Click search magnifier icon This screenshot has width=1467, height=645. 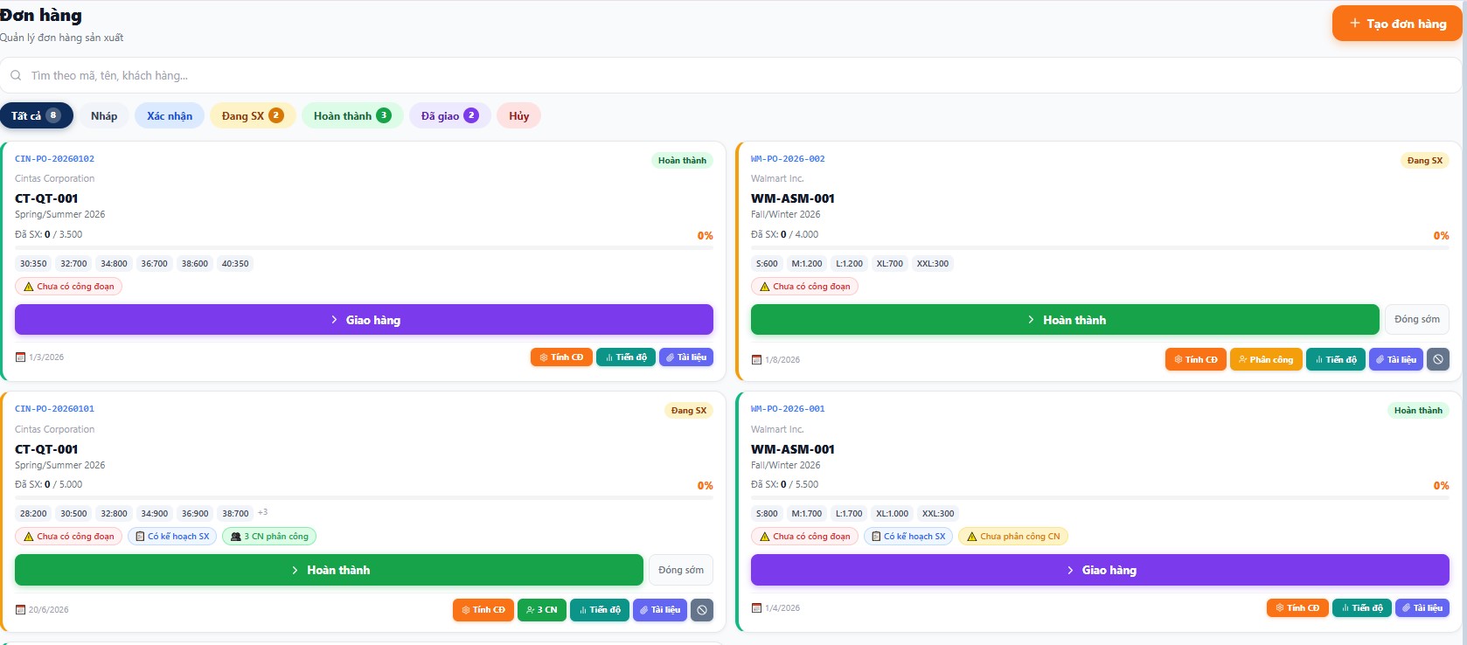[x=16, y=75]
